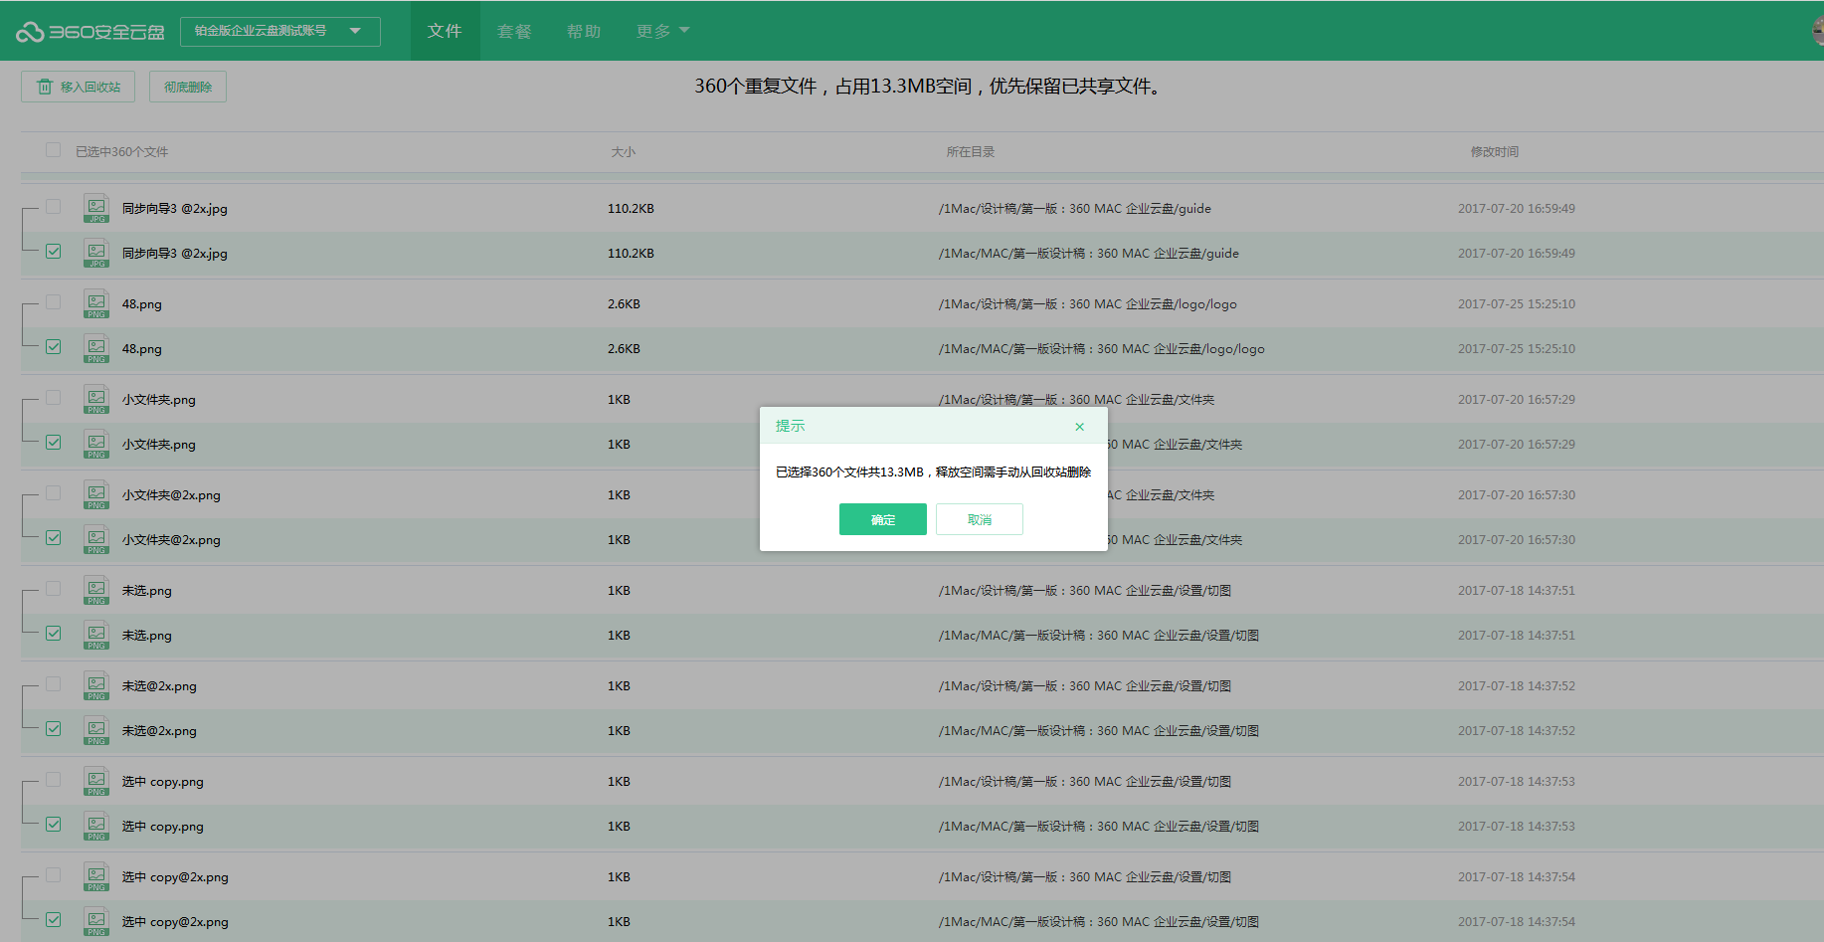Image resolution: width=1824 pixels, height=942 pixels.
Task: Click the trash icon on 移入回收站 button
Action: click(45, 87)
